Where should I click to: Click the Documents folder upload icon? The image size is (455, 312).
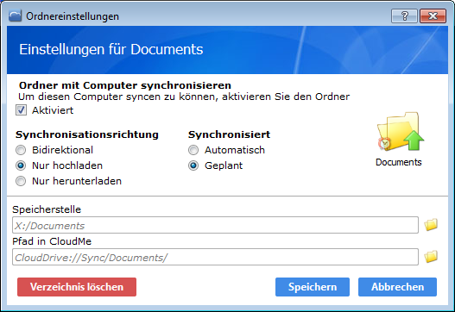(x=401, y=132)
